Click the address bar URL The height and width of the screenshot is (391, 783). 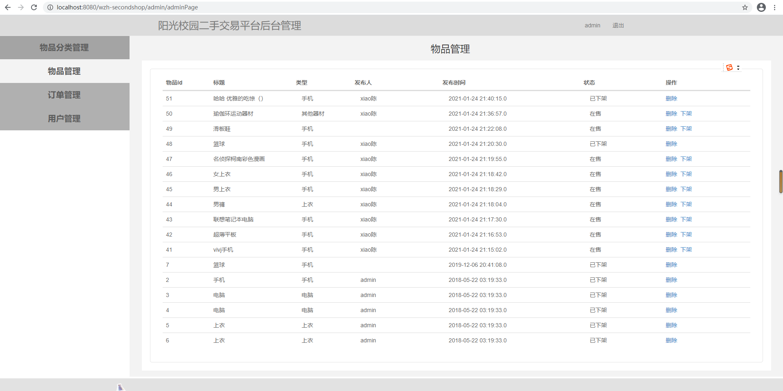click(x=127, y=7)
